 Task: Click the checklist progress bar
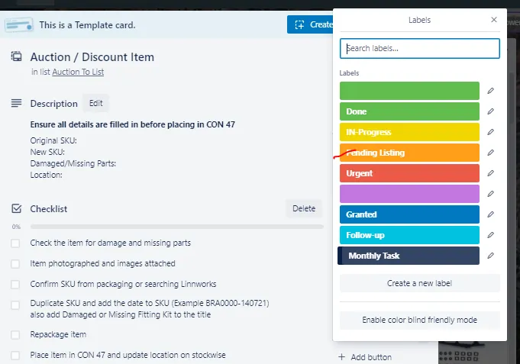click(176, 227)
